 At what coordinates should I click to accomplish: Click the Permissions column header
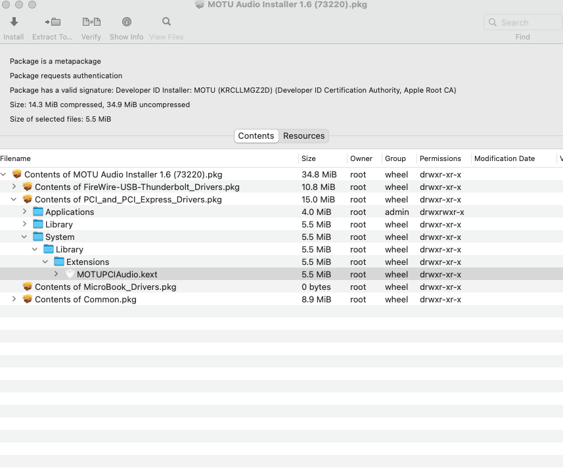click(440, 158)
